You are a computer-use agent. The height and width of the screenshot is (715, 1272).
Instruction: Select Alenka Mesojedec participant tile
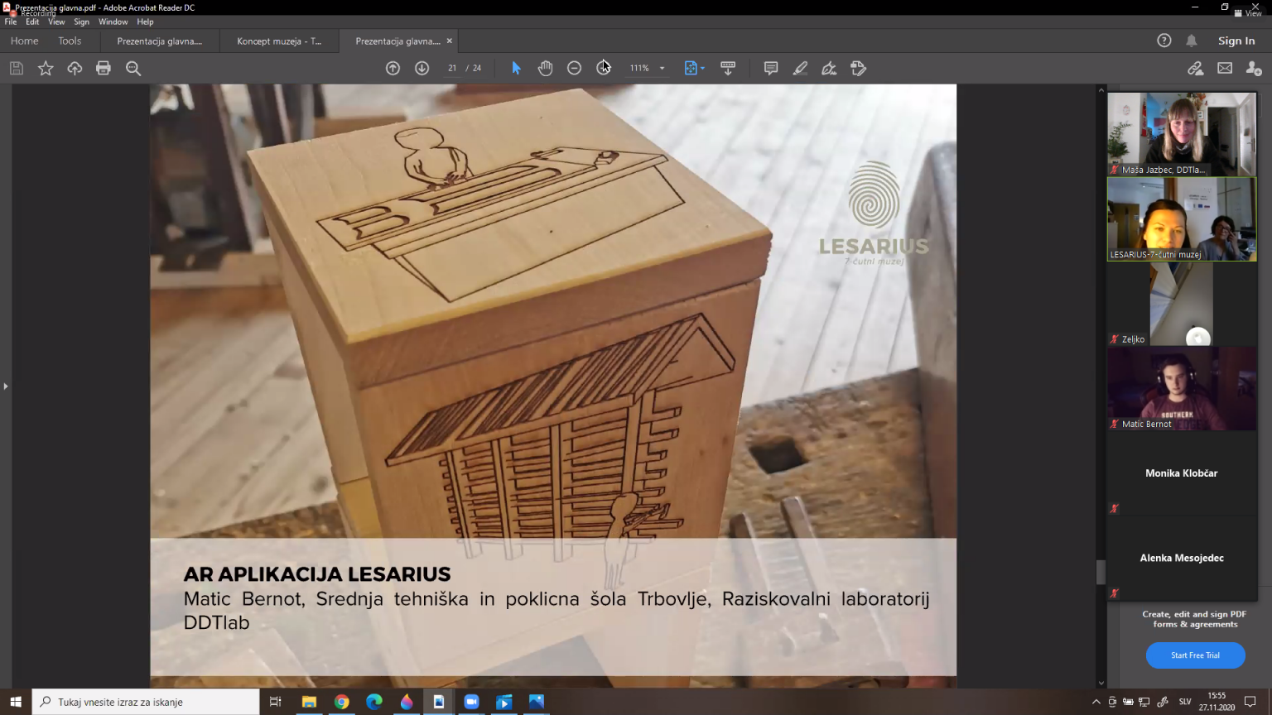(1182, 558)
